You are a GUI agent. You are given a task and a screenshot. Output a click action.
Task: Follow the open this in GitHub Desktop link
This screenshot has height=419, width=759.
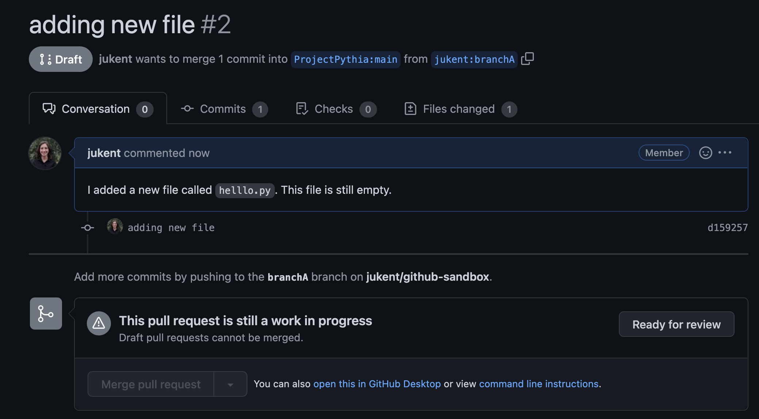click(x=377, y=384)
